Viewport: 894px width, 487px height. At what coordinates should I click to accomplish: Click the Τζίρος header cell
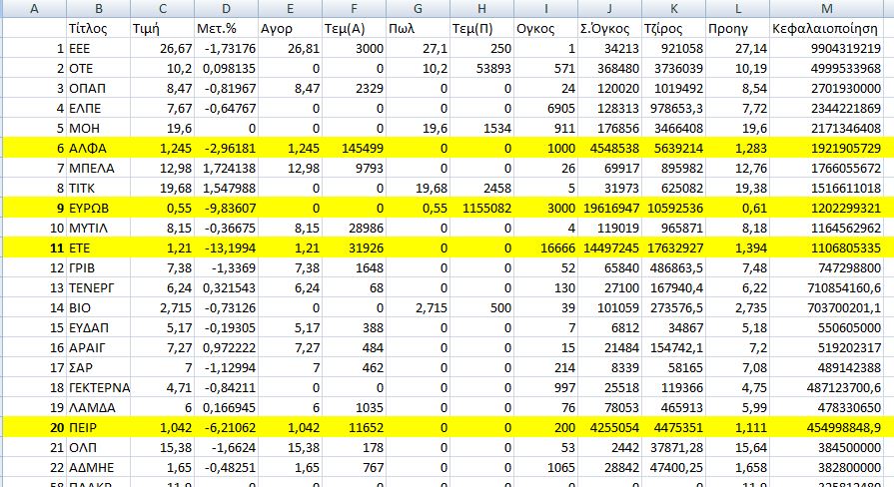click(674, 29)
